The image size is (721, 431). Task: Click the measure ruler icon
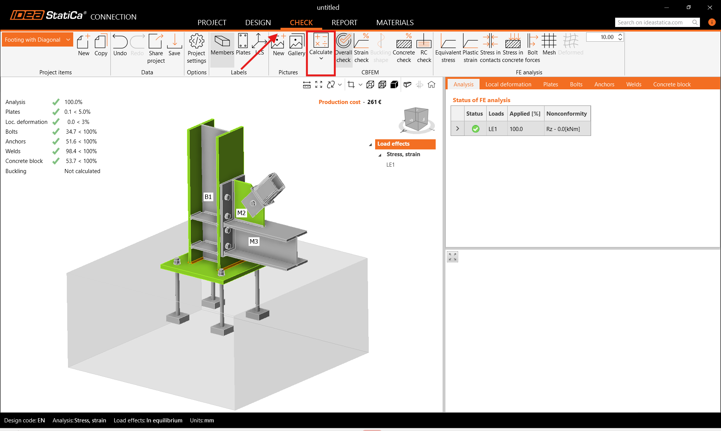pyautogui.click(x=307, y=85)
